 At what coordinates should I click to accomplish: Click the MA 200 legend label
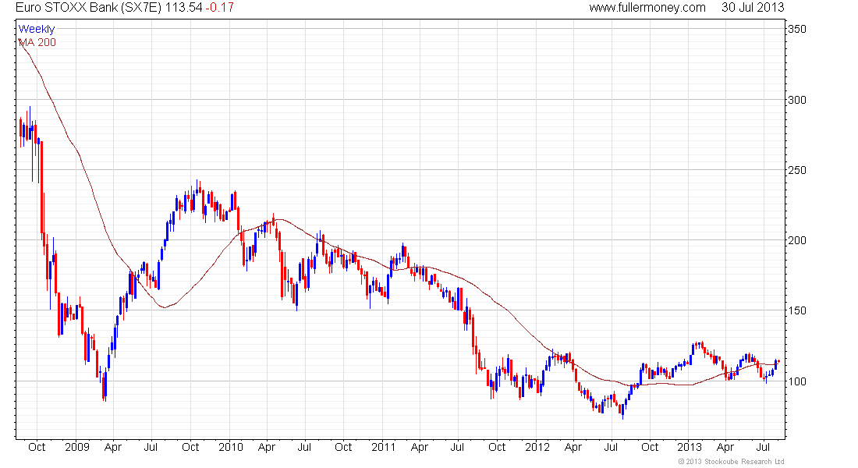coord(37,42)
